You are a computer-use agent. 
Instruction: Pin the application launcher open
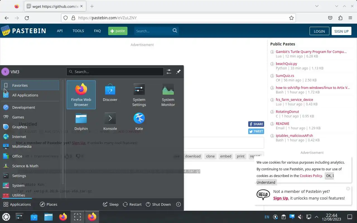[178, 72]
